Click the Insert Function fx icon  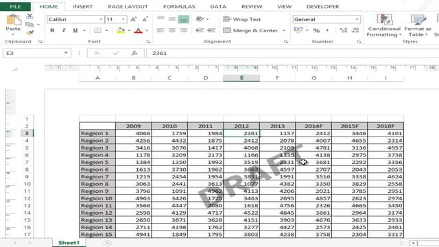pyautogui.click(x=134, y=53)
